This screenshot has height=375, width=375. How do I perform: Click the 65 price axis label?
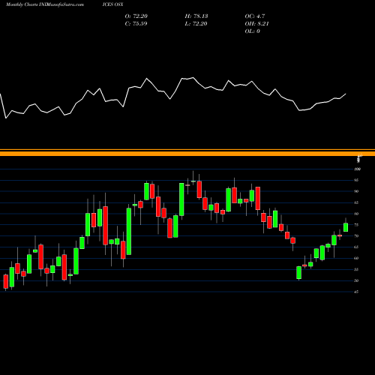pos(356,247)
